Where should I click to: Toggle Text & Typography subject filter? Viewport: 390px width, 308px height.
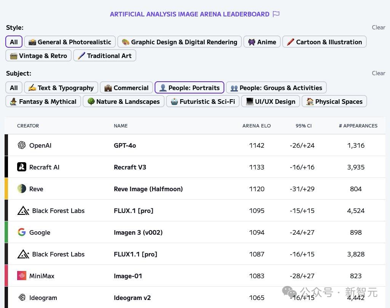61,88
